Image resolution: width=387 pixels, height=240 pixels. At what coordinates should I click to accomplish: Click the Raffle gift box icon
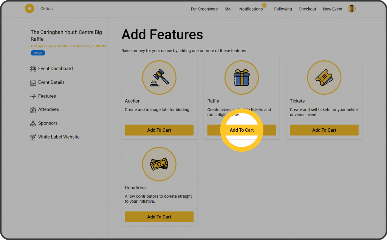pyautogui.click(x=241, y=78)
